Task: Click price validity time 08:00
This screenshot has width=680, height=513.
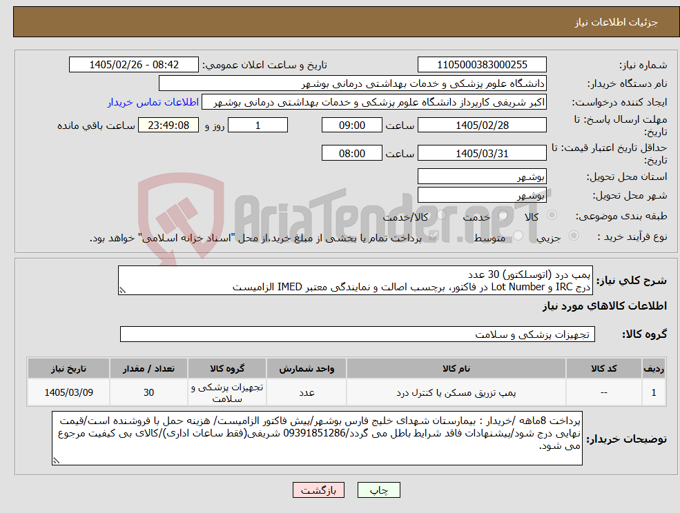Action: 351,153
